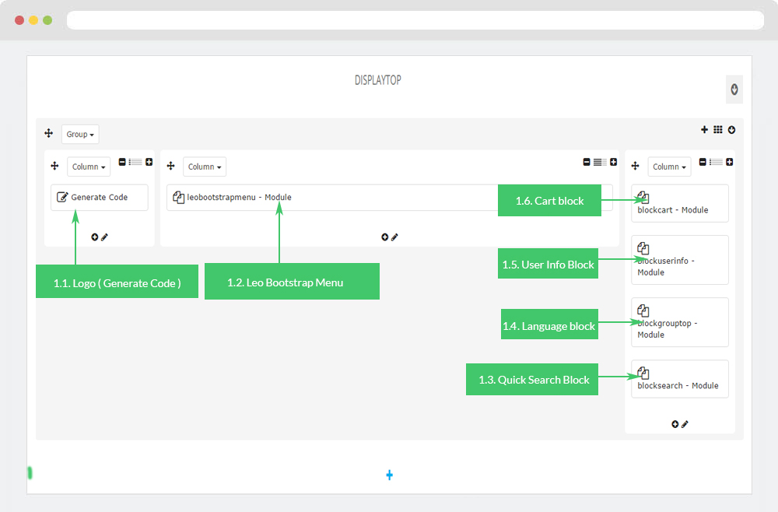Click the red close window dot
The width and height of the screenshot is (778, 512).
click(x=19, y=20)
